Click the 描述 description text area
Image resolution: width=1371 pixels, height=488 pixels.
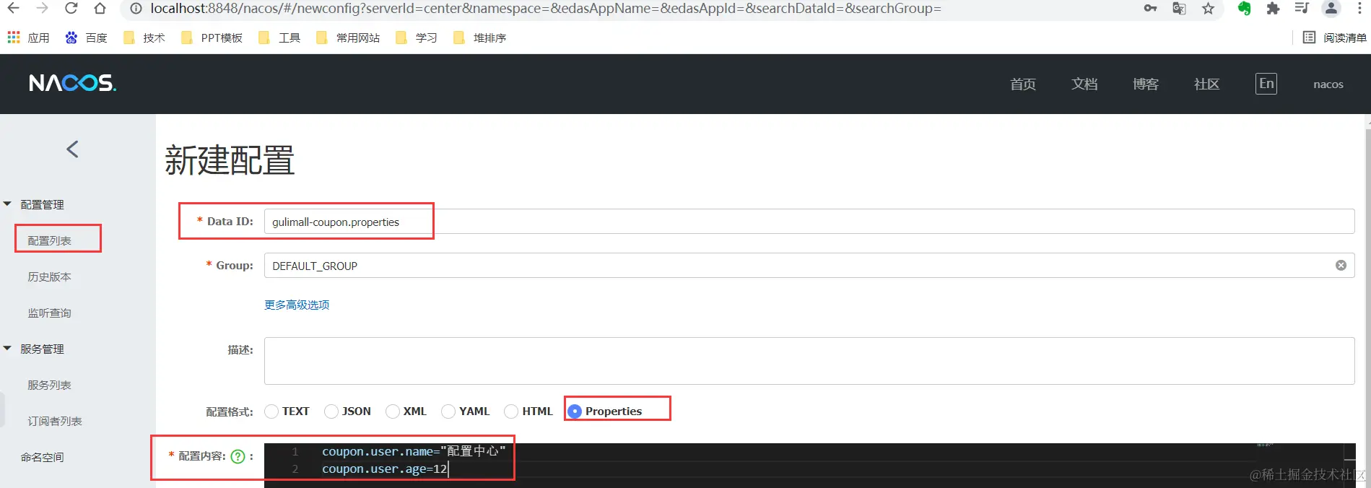809,361
